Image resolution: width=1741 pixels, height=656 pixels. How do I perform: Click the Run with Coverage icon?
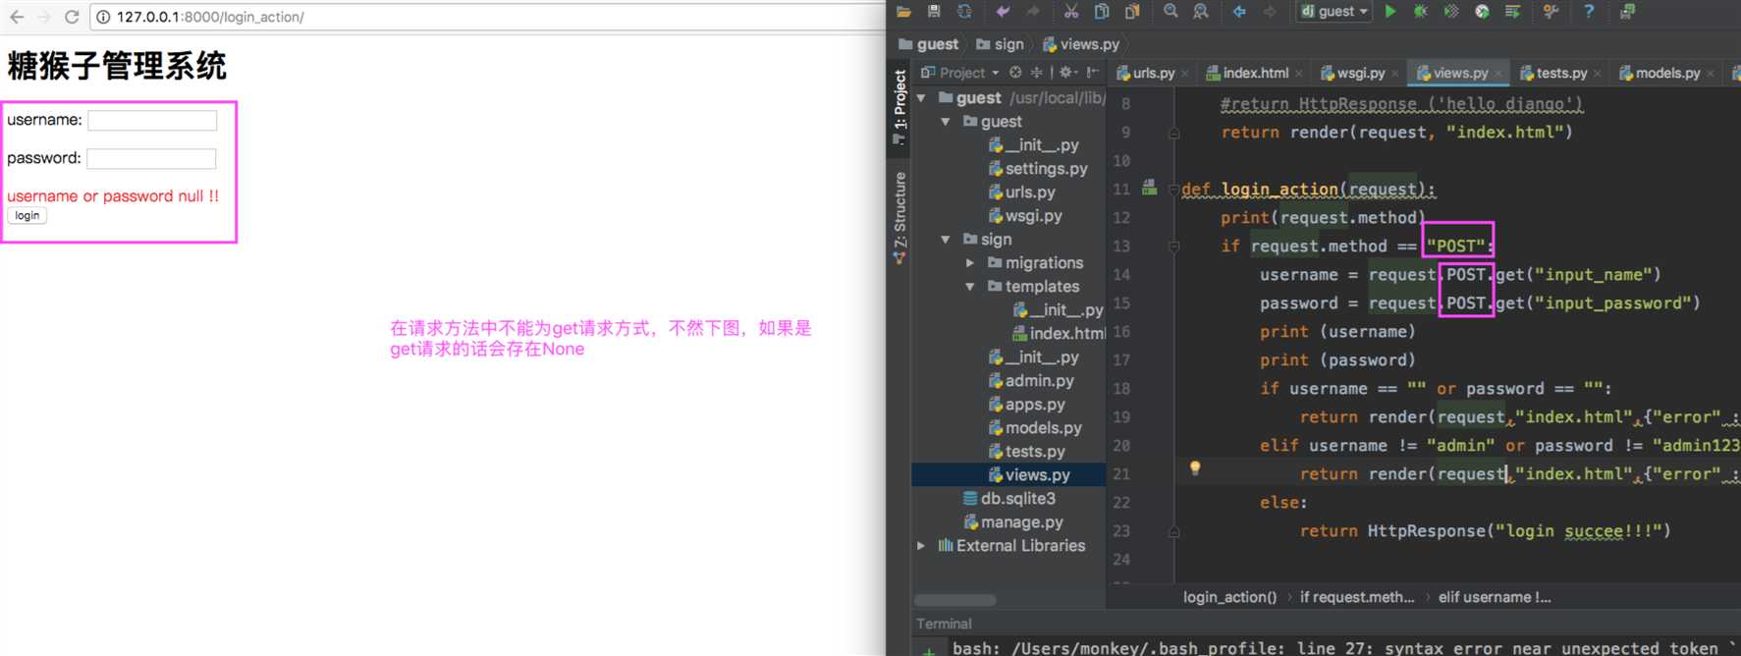click(1451, 12)
